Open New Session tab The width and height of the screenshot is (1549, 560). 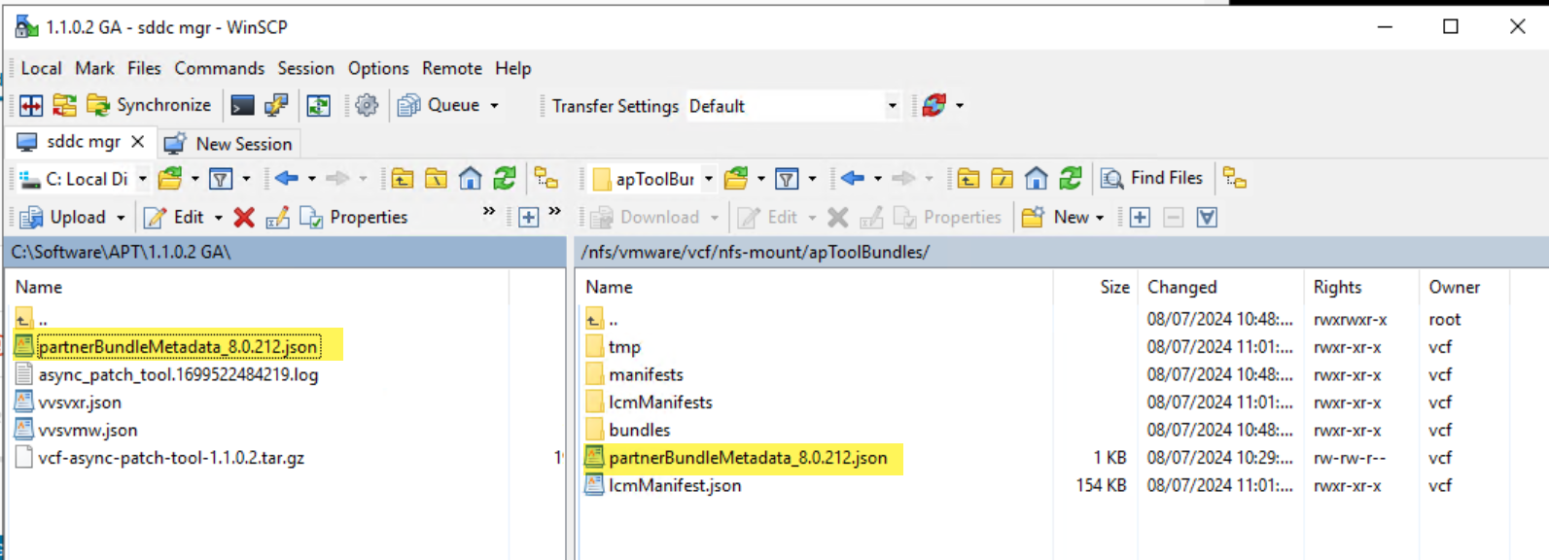point(229,144)
